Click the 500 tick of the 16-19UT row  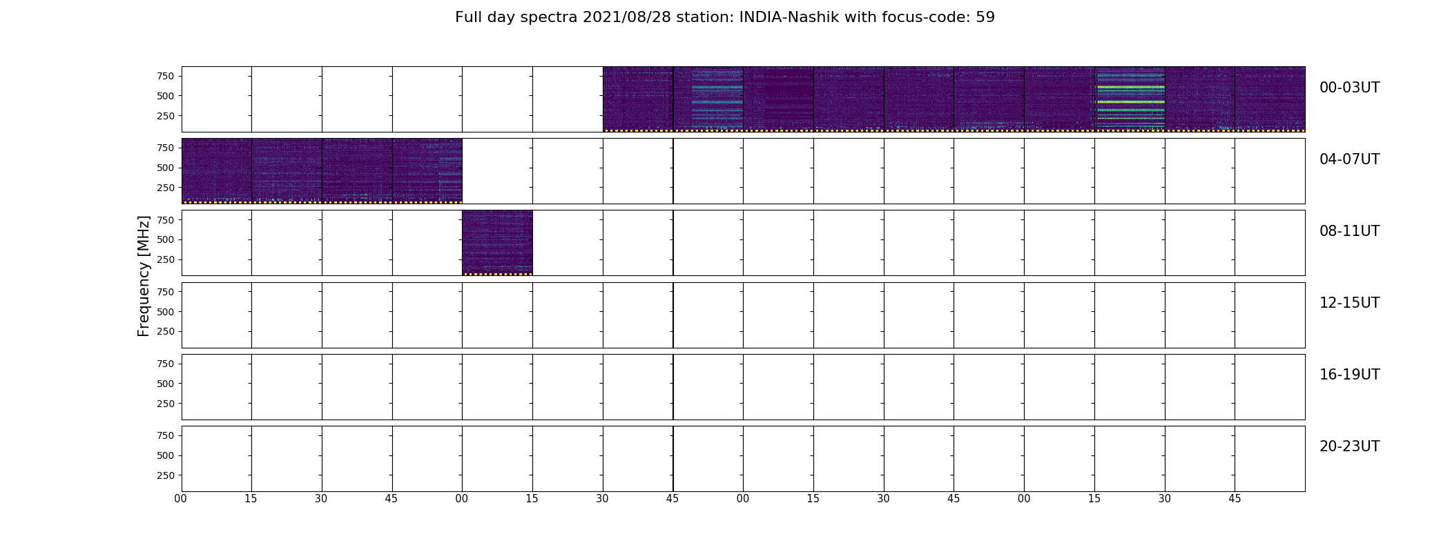coord(166,384)
